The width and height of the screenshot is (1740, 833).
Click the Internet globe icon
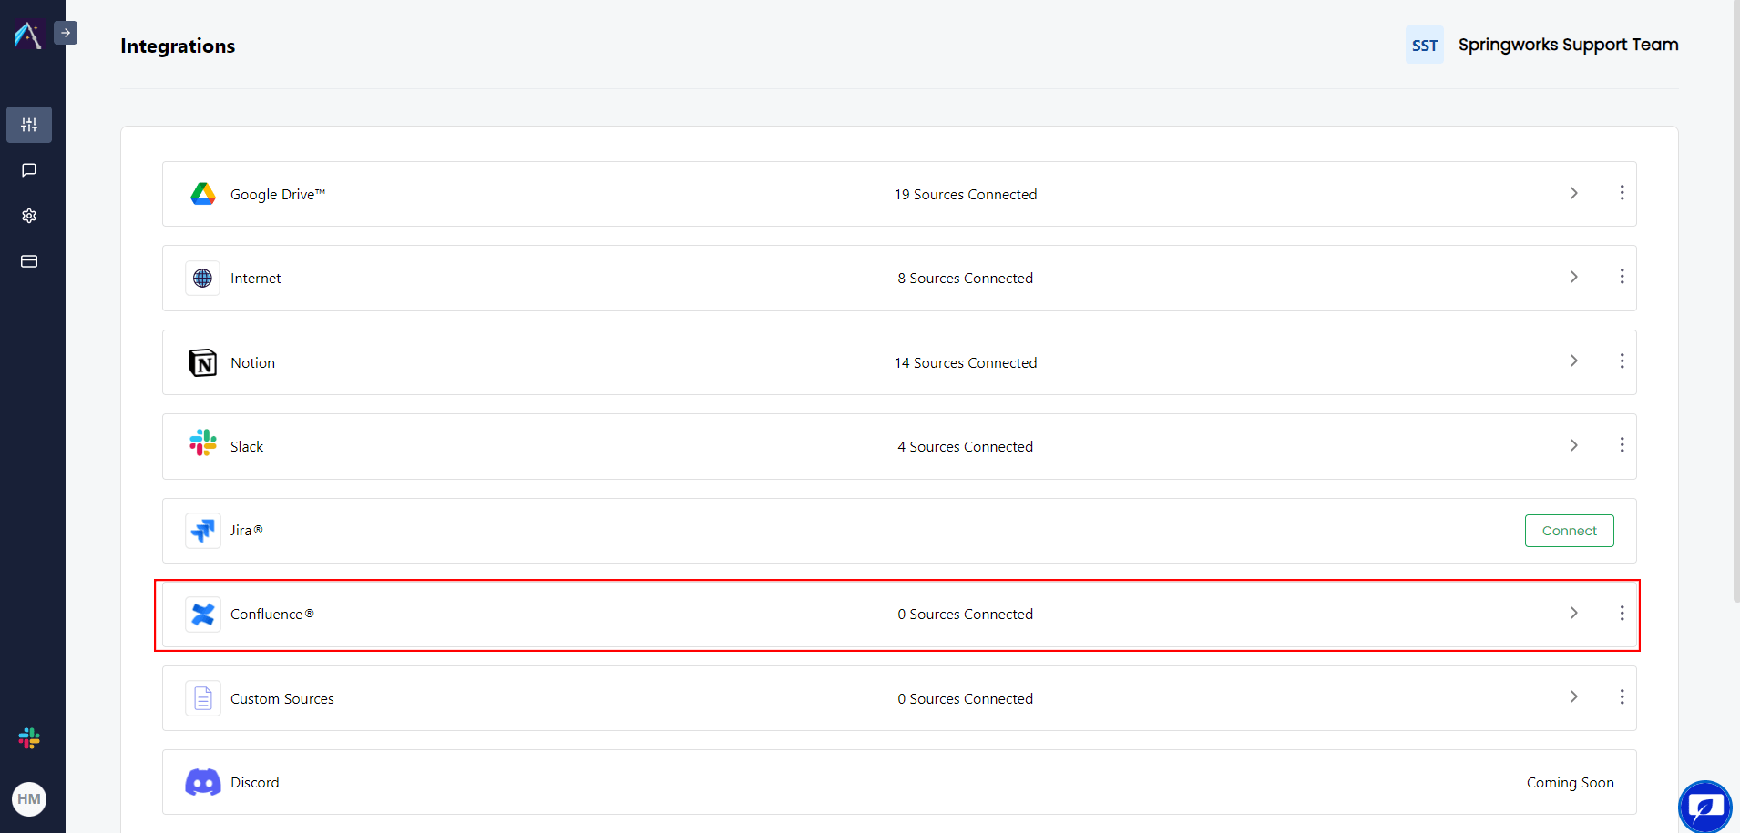point(202,278)
